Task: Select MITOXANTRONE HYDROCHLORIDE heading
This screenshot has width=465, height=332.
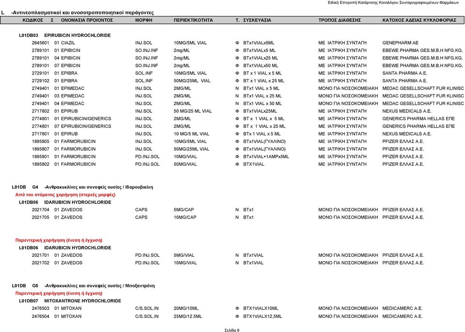Action: (x=82, y=301)
